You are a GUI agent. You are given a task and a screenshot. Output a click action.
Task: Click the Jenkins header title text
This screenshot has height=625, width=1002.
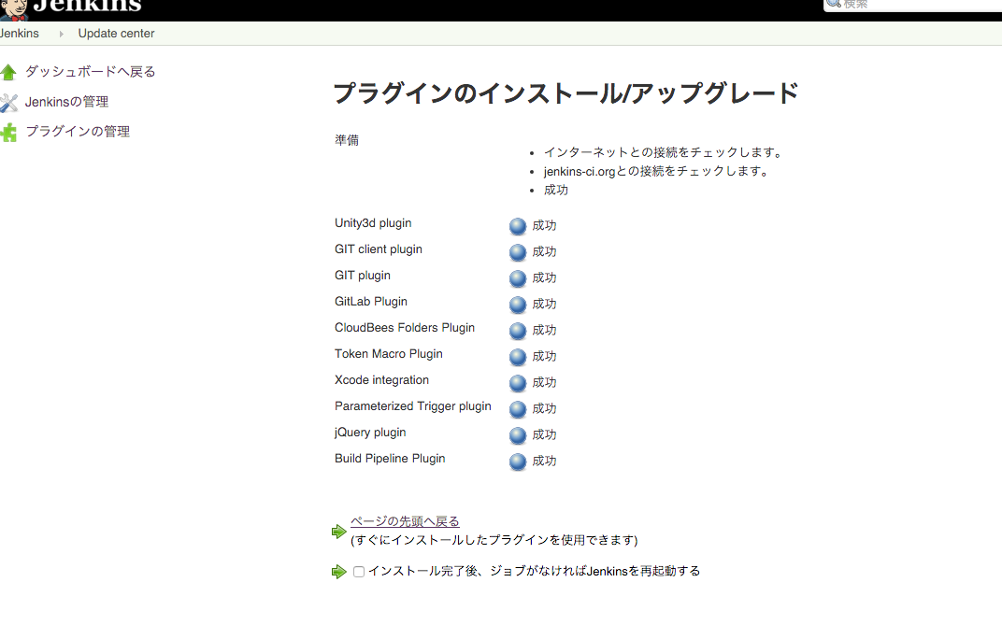coord(88,6)
